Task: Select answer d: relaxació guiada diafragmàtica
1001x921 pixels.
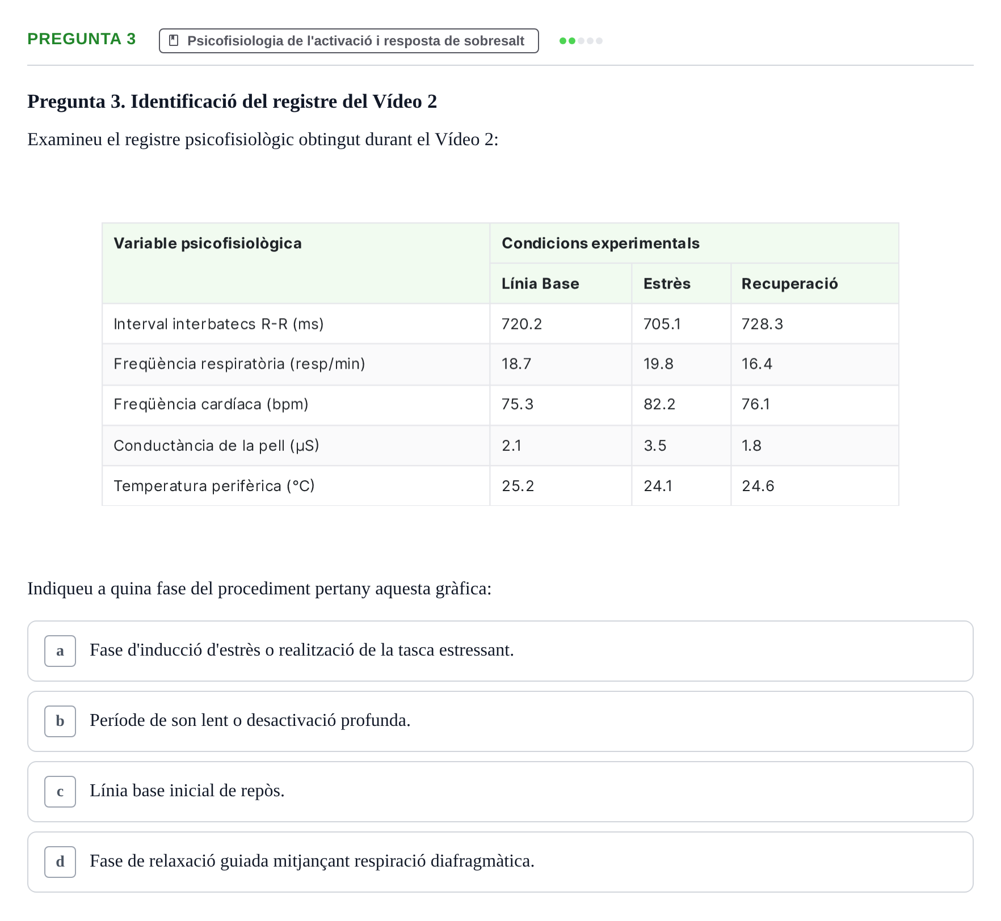Action: [x=500, y=862]
